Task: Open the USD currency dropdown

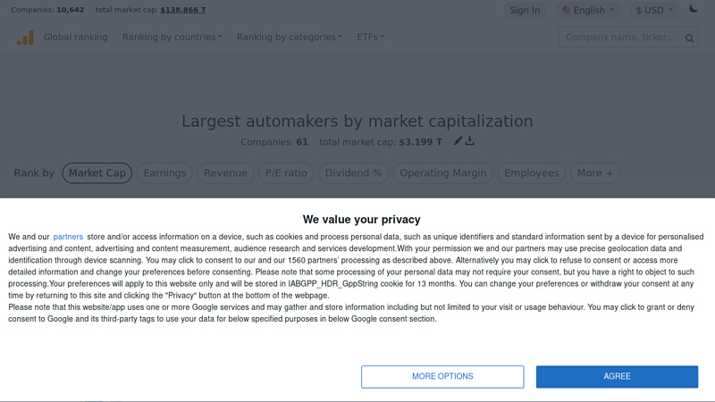Action: pyautogui.click(x=653, y=11)
